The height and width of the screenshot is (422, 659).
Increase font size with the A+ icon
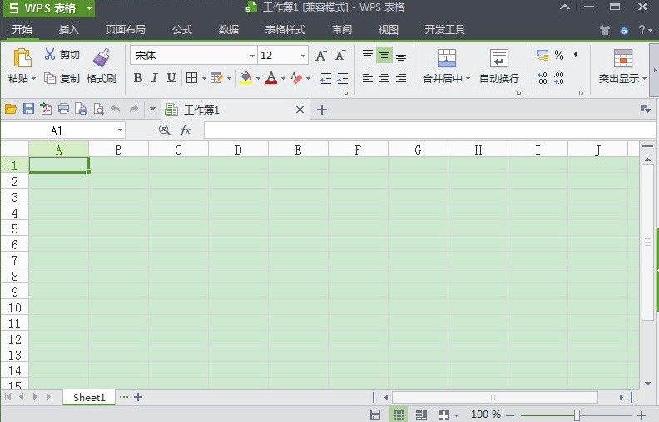tap(321, 56)
